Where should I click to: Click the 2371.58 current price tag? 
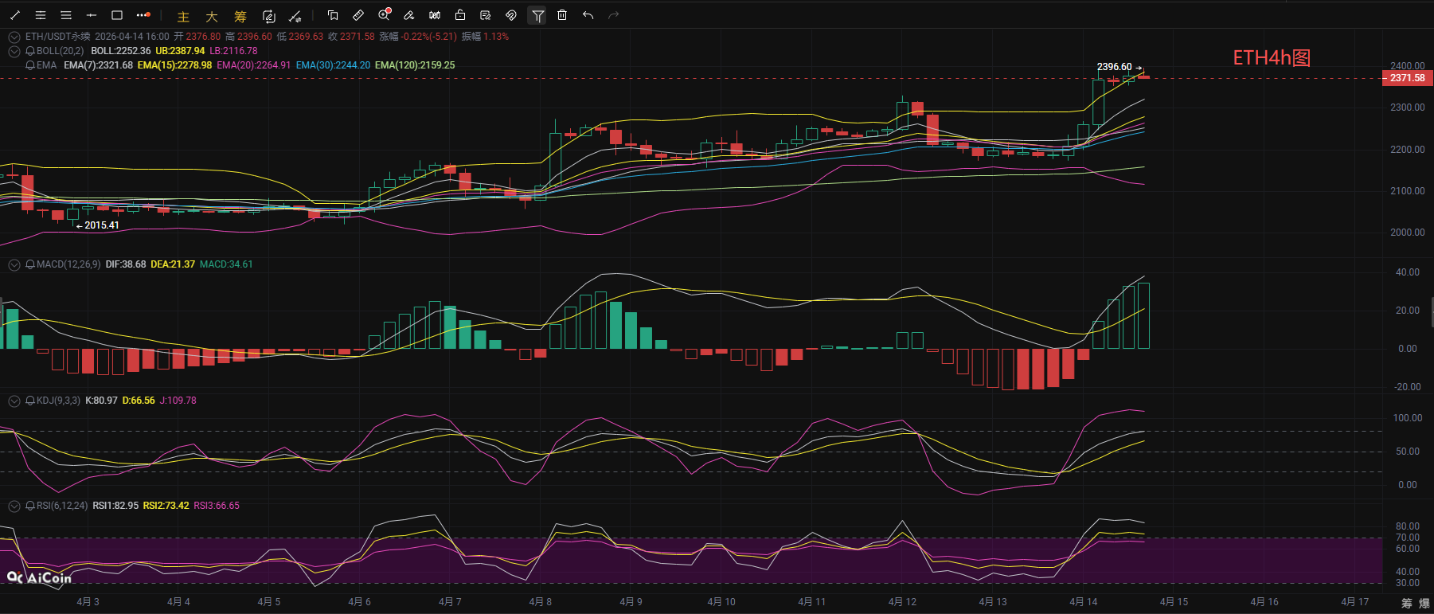pyautogui.click(x=1407, y=78)
